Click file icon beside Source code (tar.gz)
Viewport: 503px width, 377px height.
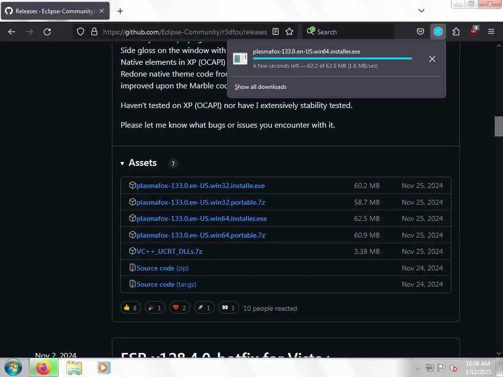click(x=132, y=284)
